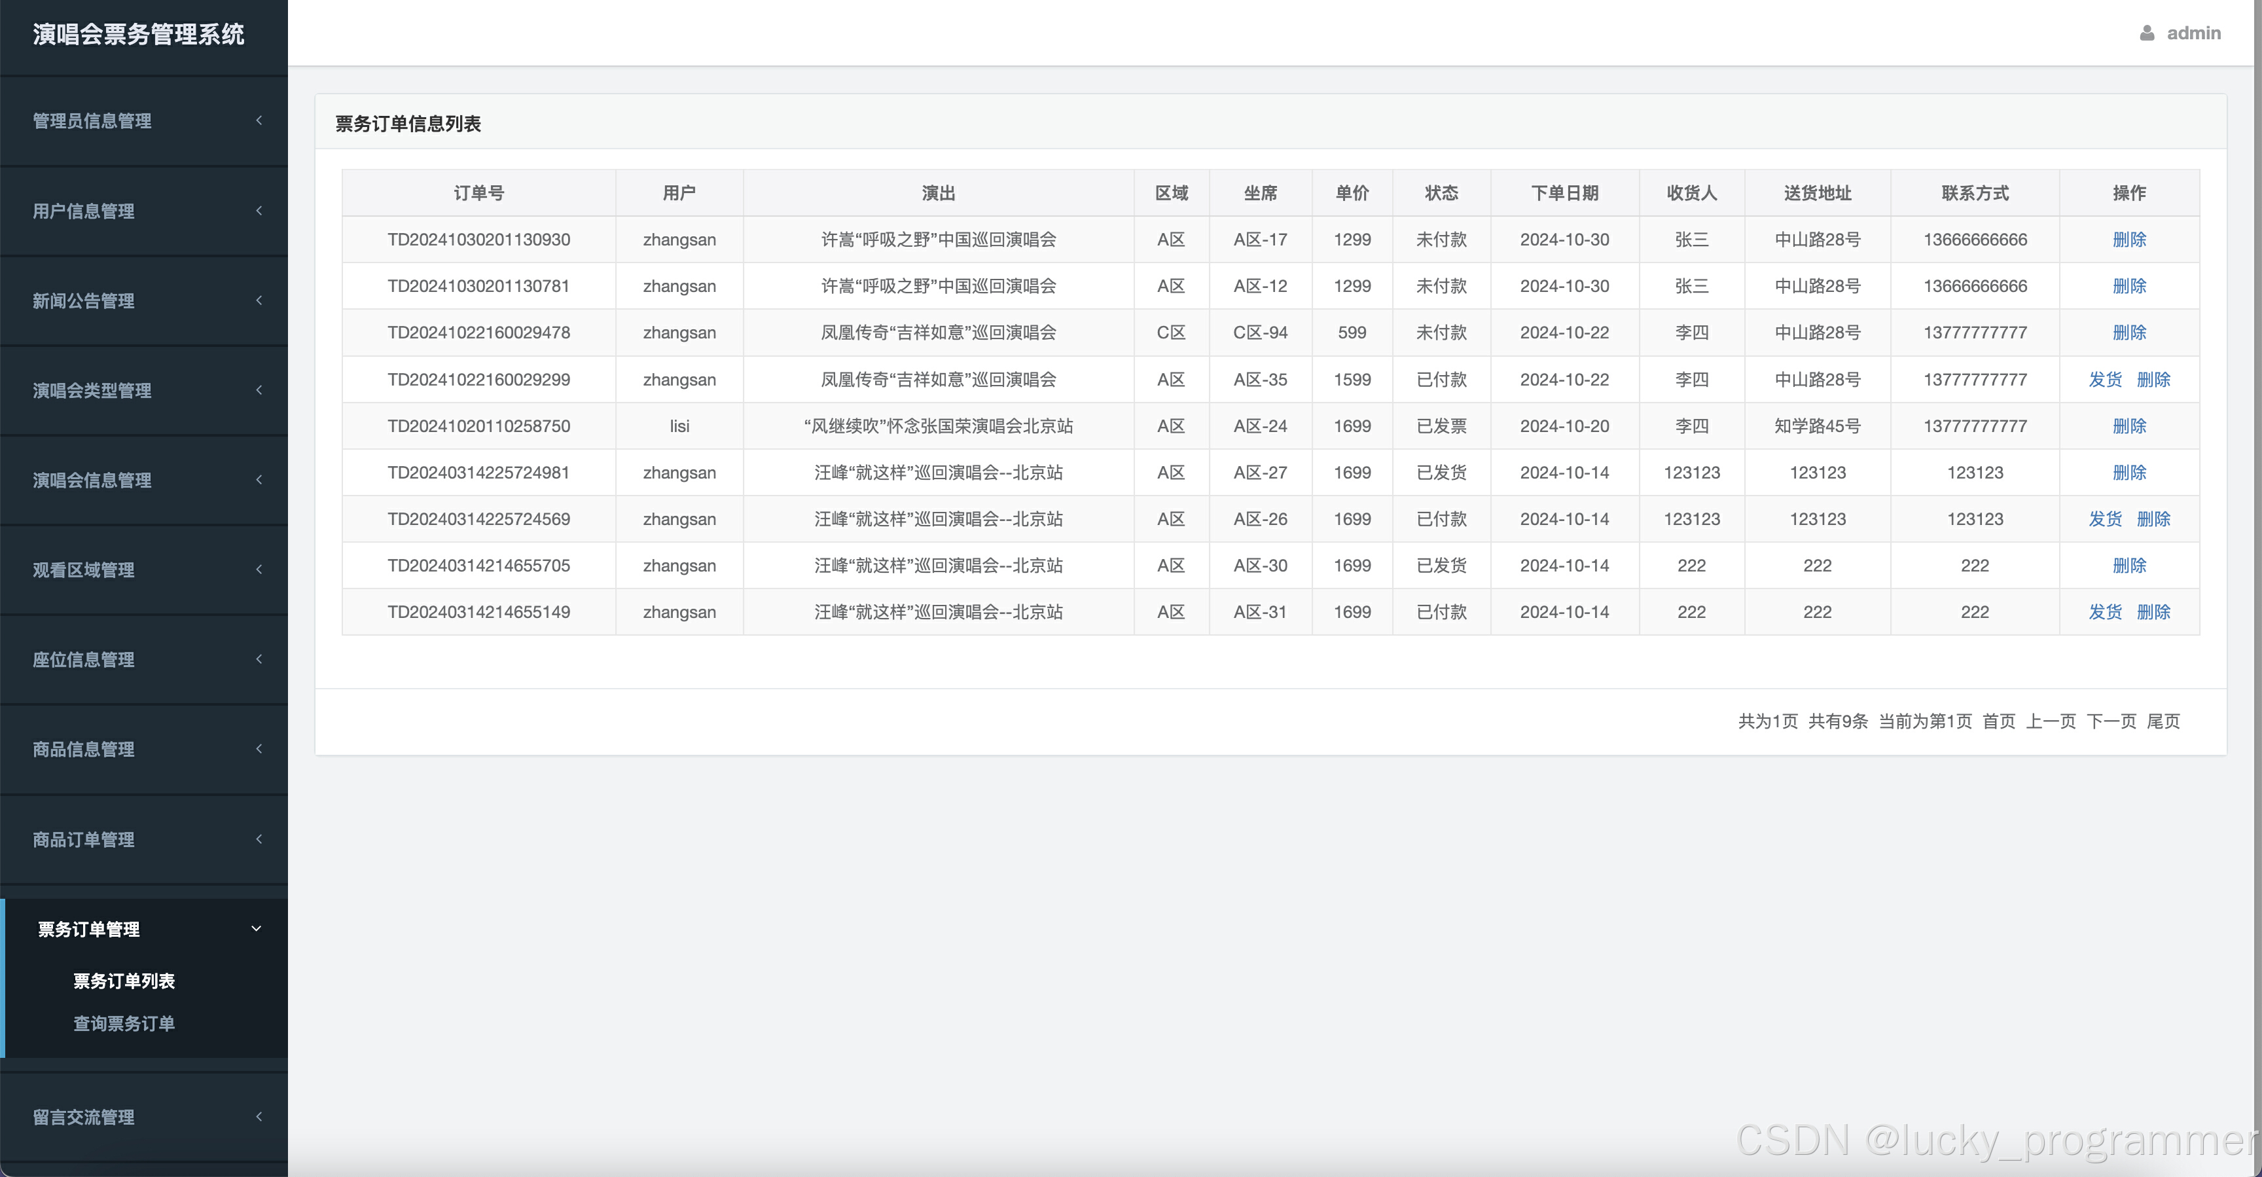2262x1177 pixels.
Task: Click 发货 for order TD20241022160029299
Action: point(2105,380)
